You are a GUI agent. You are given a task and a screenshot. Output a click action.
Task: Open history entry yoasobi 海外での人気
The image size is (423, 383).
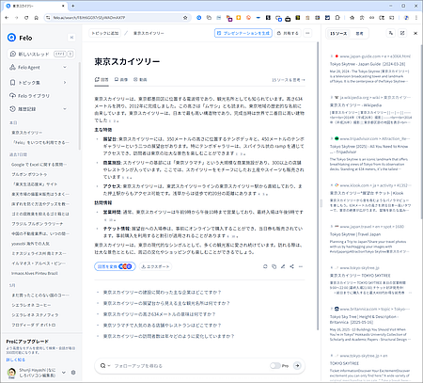pyautogui.click(x=30, y=244)
